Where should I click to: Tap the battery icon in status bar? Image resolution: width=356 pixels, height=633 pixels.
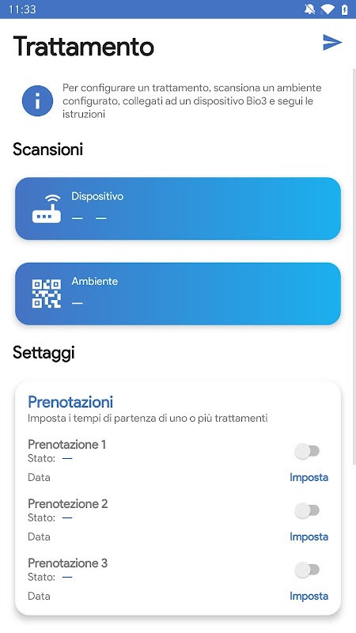click(344, 9)
